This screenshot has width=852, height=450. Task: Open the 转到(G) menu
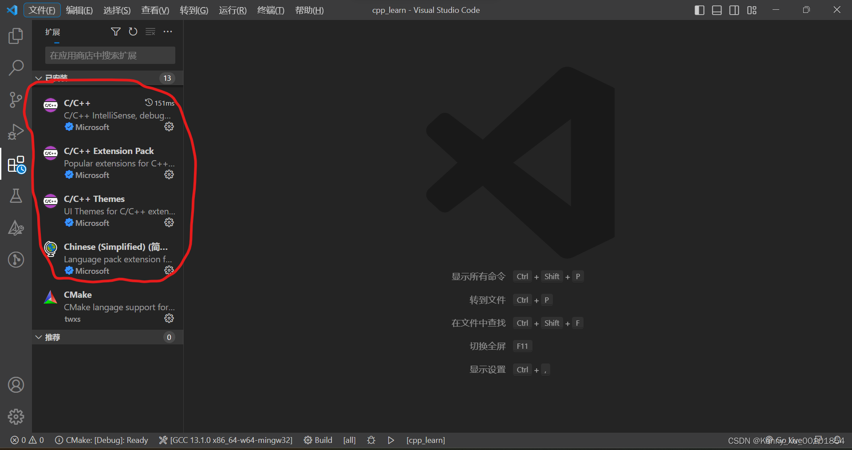point(194,10)
